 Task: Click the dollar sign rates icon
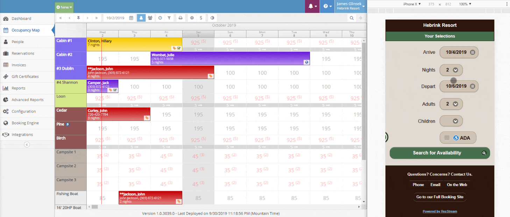click(x=201, y=18)
